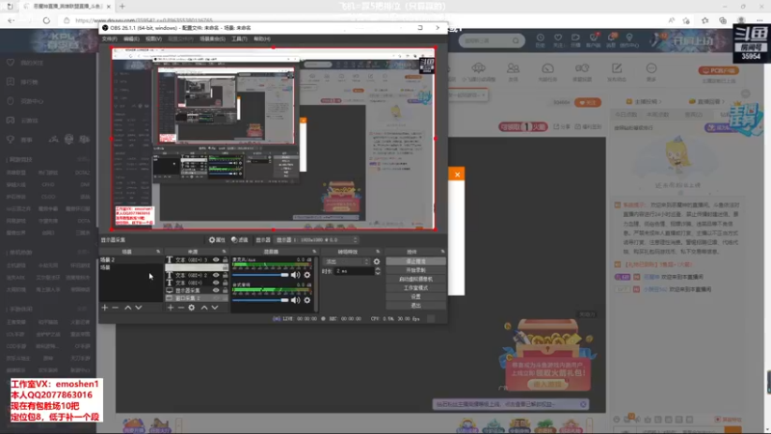Open the OBS File (文件) menu
The image size is (771, 434).
109,39
